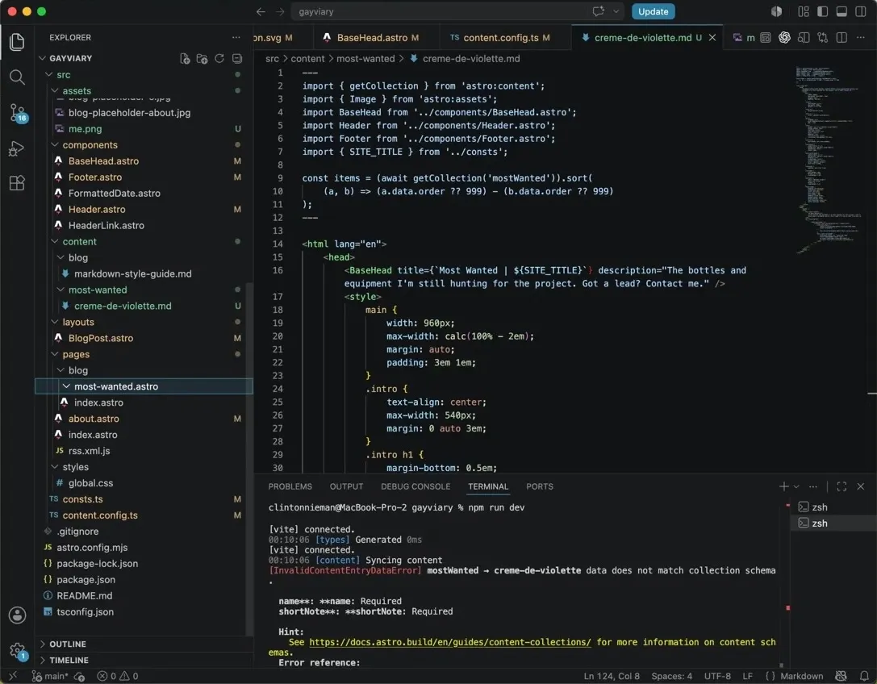Switch to the DEBUG CONSOLE tab
Screen dimensions: 877x684
click(x=416, y=486)
